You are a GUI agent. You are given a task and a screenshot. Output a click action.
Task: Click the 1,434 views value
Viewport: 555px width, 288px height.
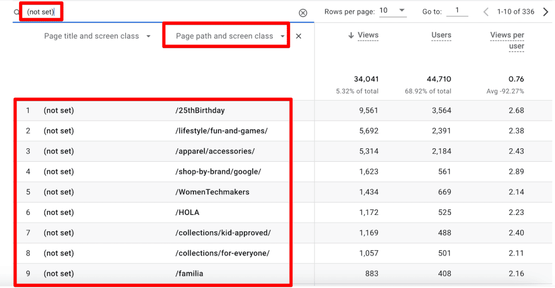click(369, 192)
